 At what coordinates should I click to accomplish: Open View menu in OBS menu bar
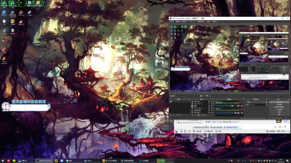(x=184, y=21)
